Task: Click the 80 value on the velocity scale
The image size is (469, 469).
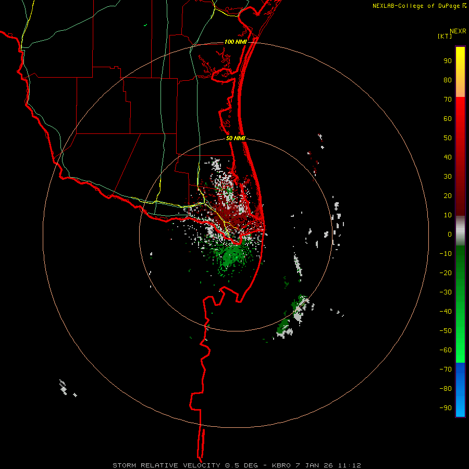Action: 448,80
